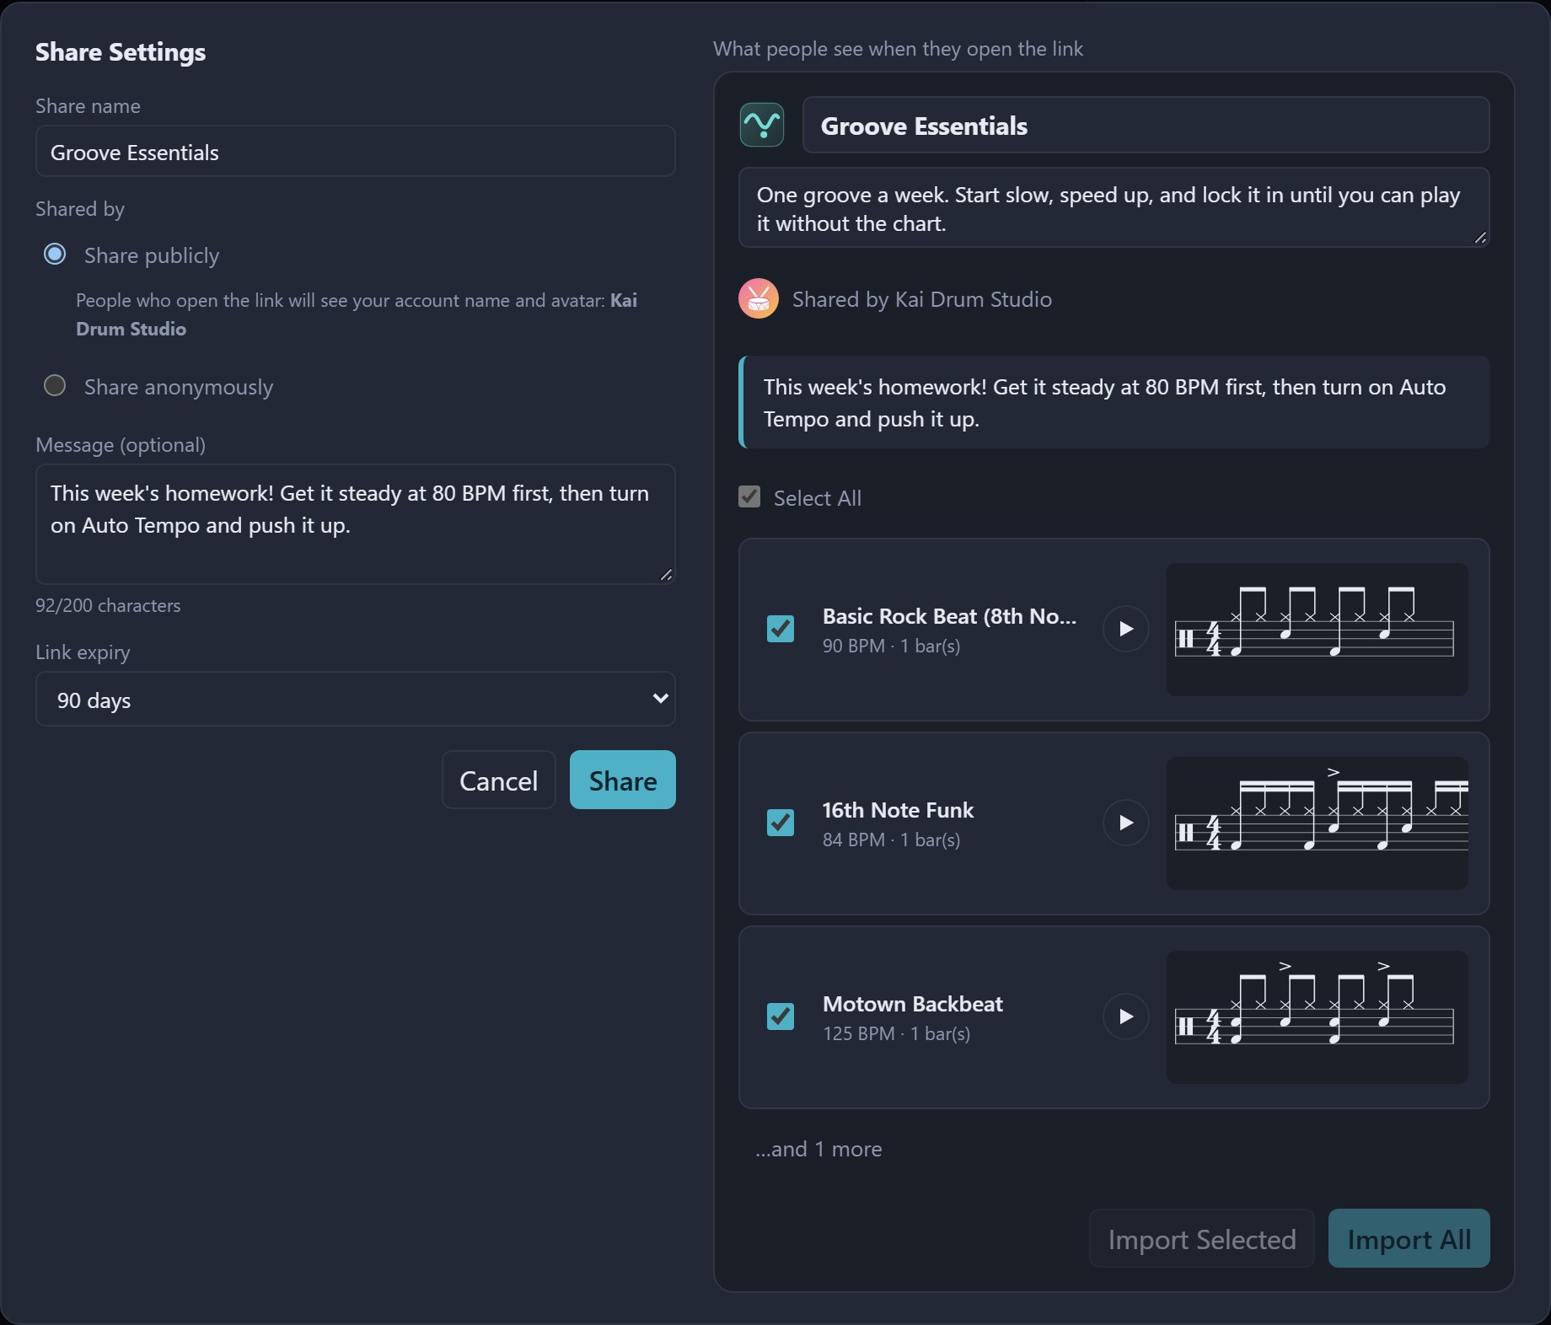Click the Share button

[x=623, y=780]
